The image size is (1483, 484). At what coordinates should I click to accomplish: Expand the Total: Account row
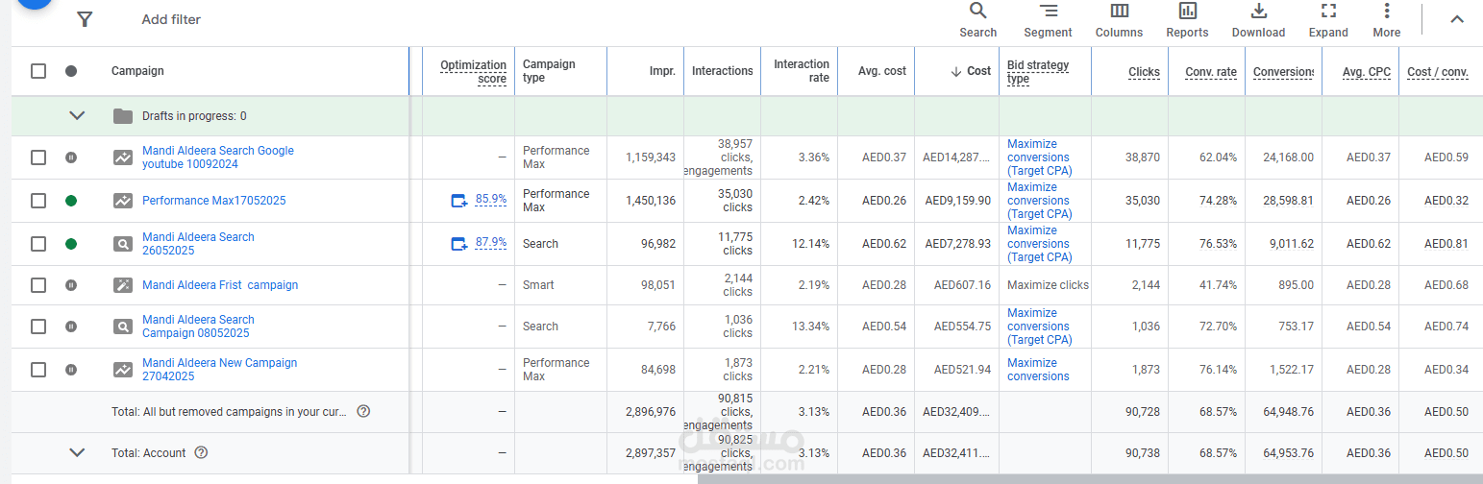pyautogui.click(x=78, y=453)
